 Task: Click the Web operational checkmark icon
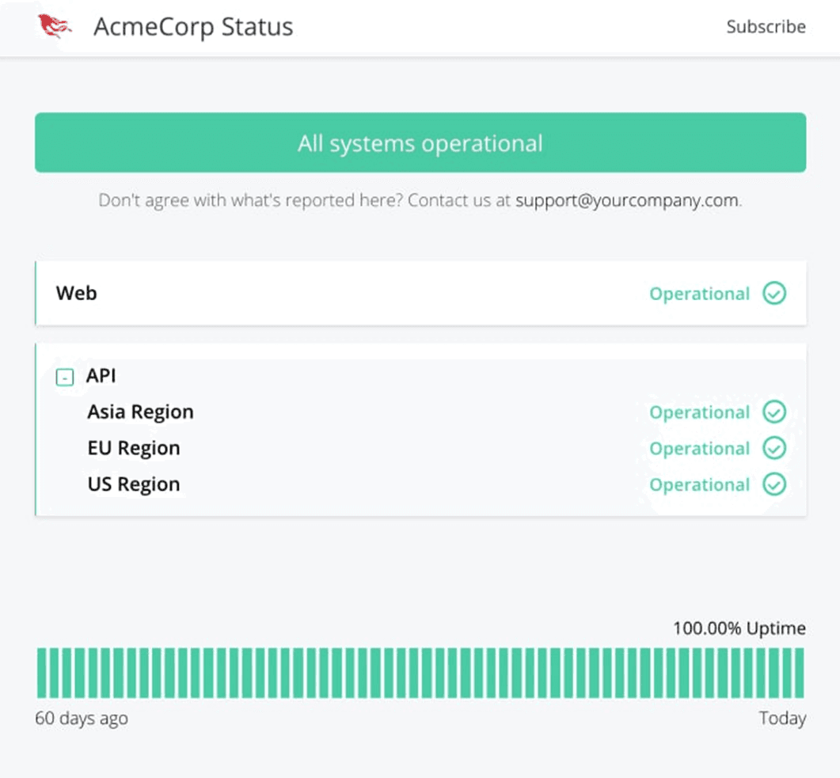(774, 294)
